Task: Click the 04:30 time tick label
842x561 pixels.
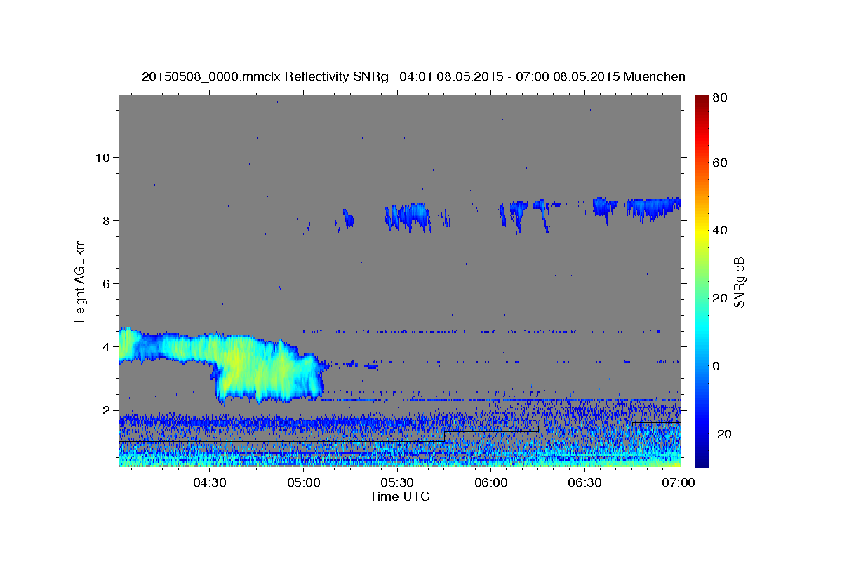Action: (209, 482)
